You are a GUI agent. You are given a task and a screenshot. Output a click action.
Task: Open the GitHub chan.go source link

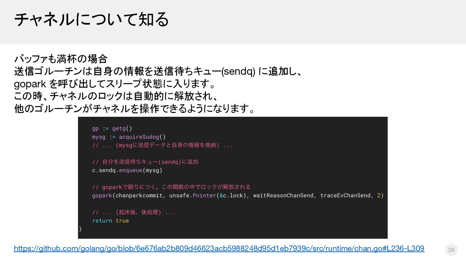click(x=219, y=248)
